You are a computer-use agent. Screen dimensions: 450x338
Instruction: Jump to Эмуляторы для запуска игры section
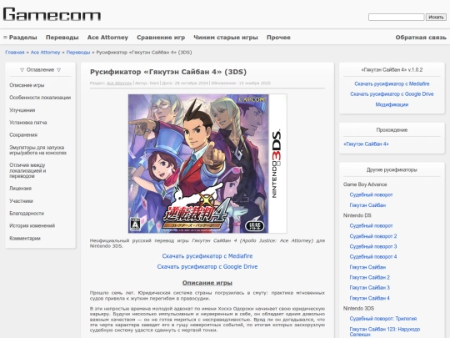[37, 150]
